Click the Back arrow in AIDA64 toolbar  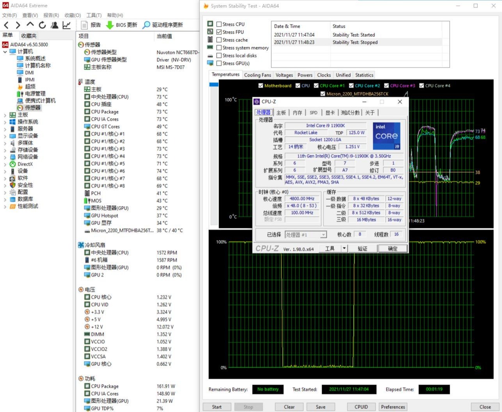click(7, 25)
